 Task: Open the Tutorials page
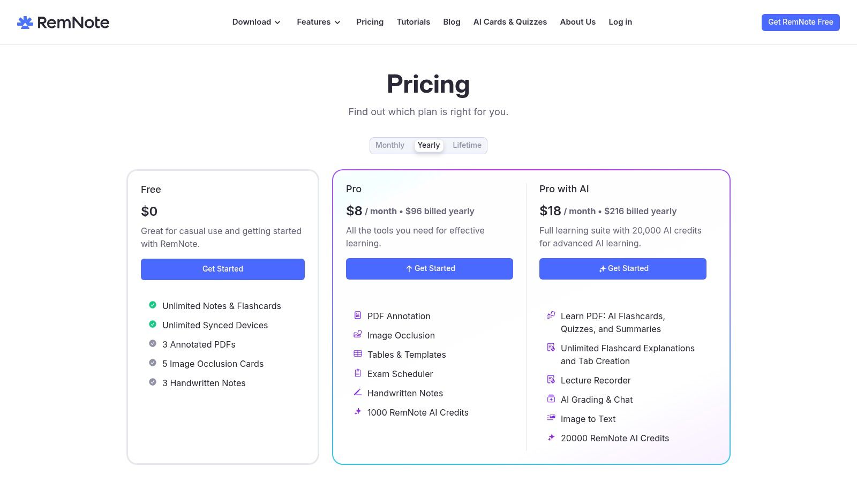(x=414, y=22)
